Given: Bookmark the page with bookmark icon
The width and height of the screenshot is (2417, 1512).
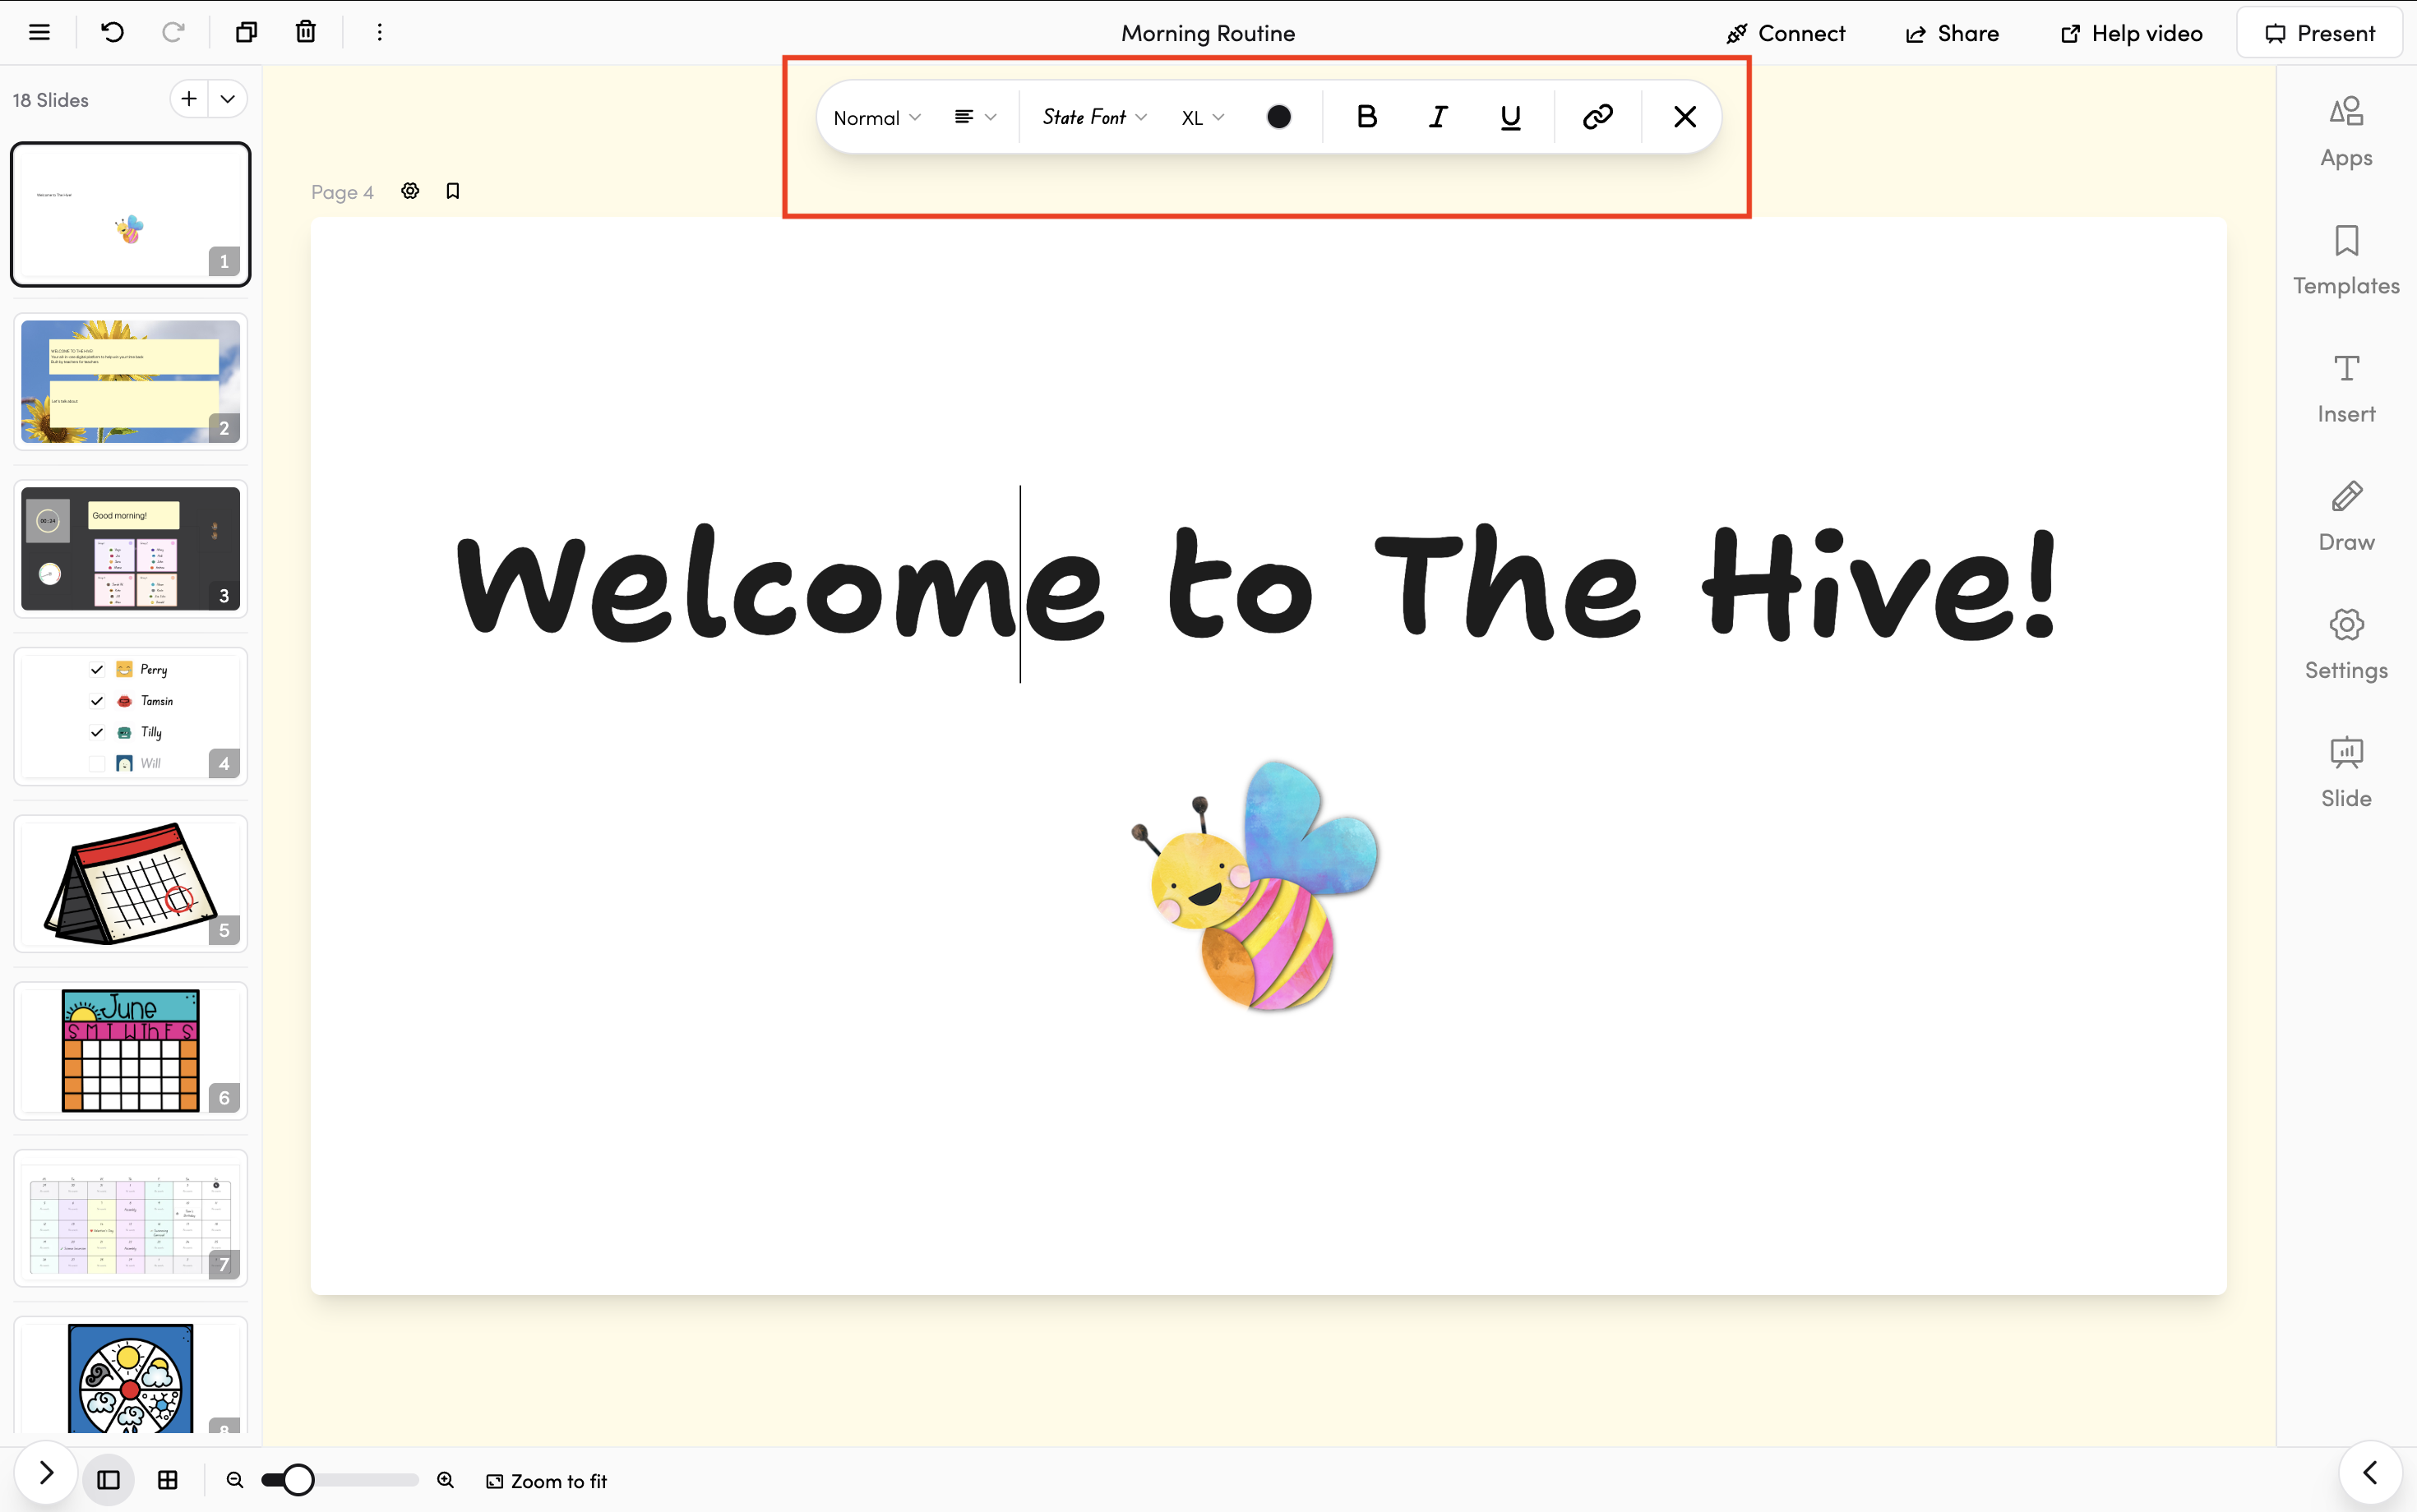Looking at the screenshot, I should point(453,191).
